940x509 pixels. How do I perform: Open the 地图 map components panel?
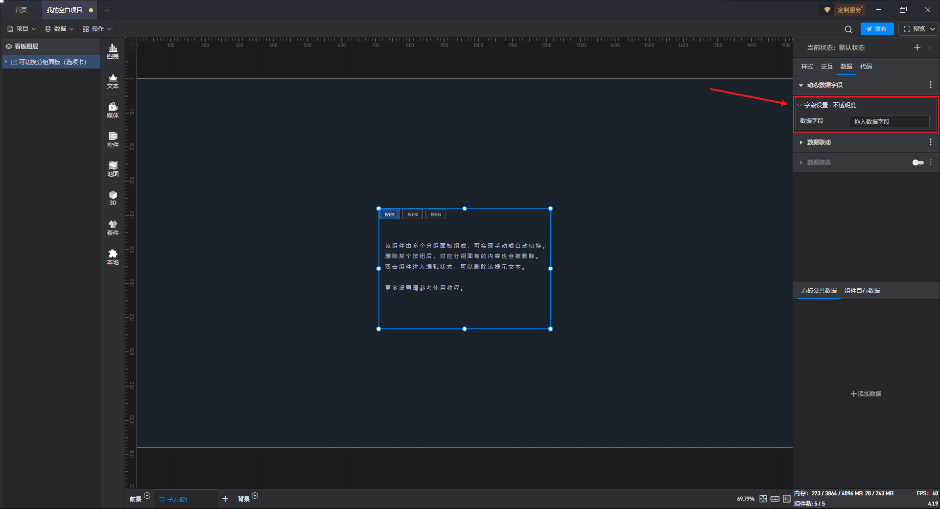[x=113, y=169]
